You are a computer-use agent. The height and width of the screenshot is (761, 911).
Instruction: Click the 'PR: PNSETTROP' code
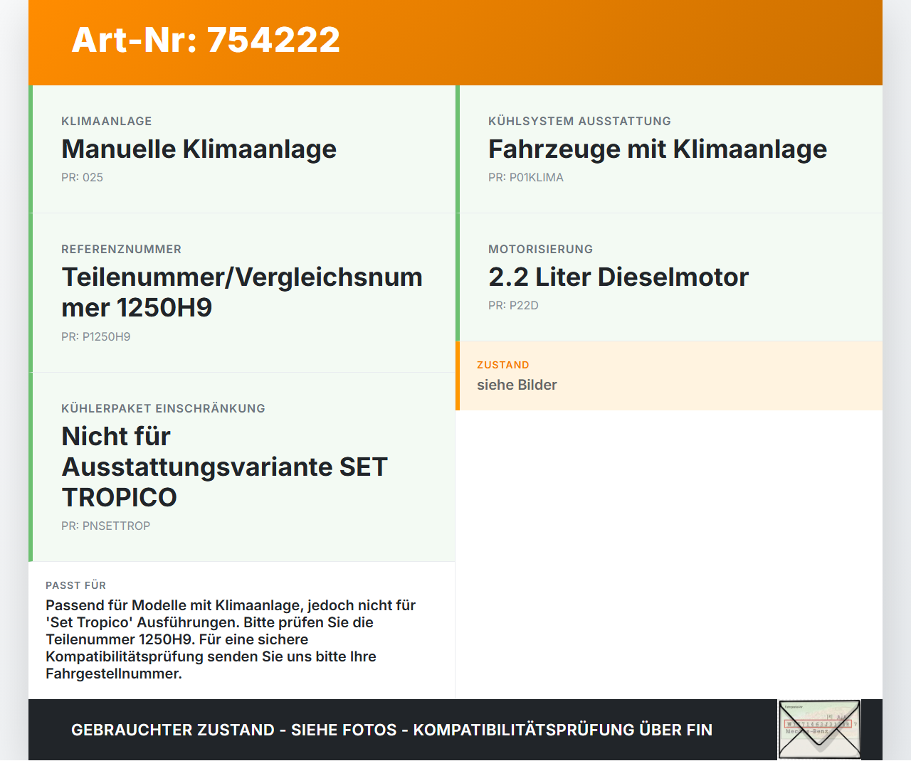[105, 526]
